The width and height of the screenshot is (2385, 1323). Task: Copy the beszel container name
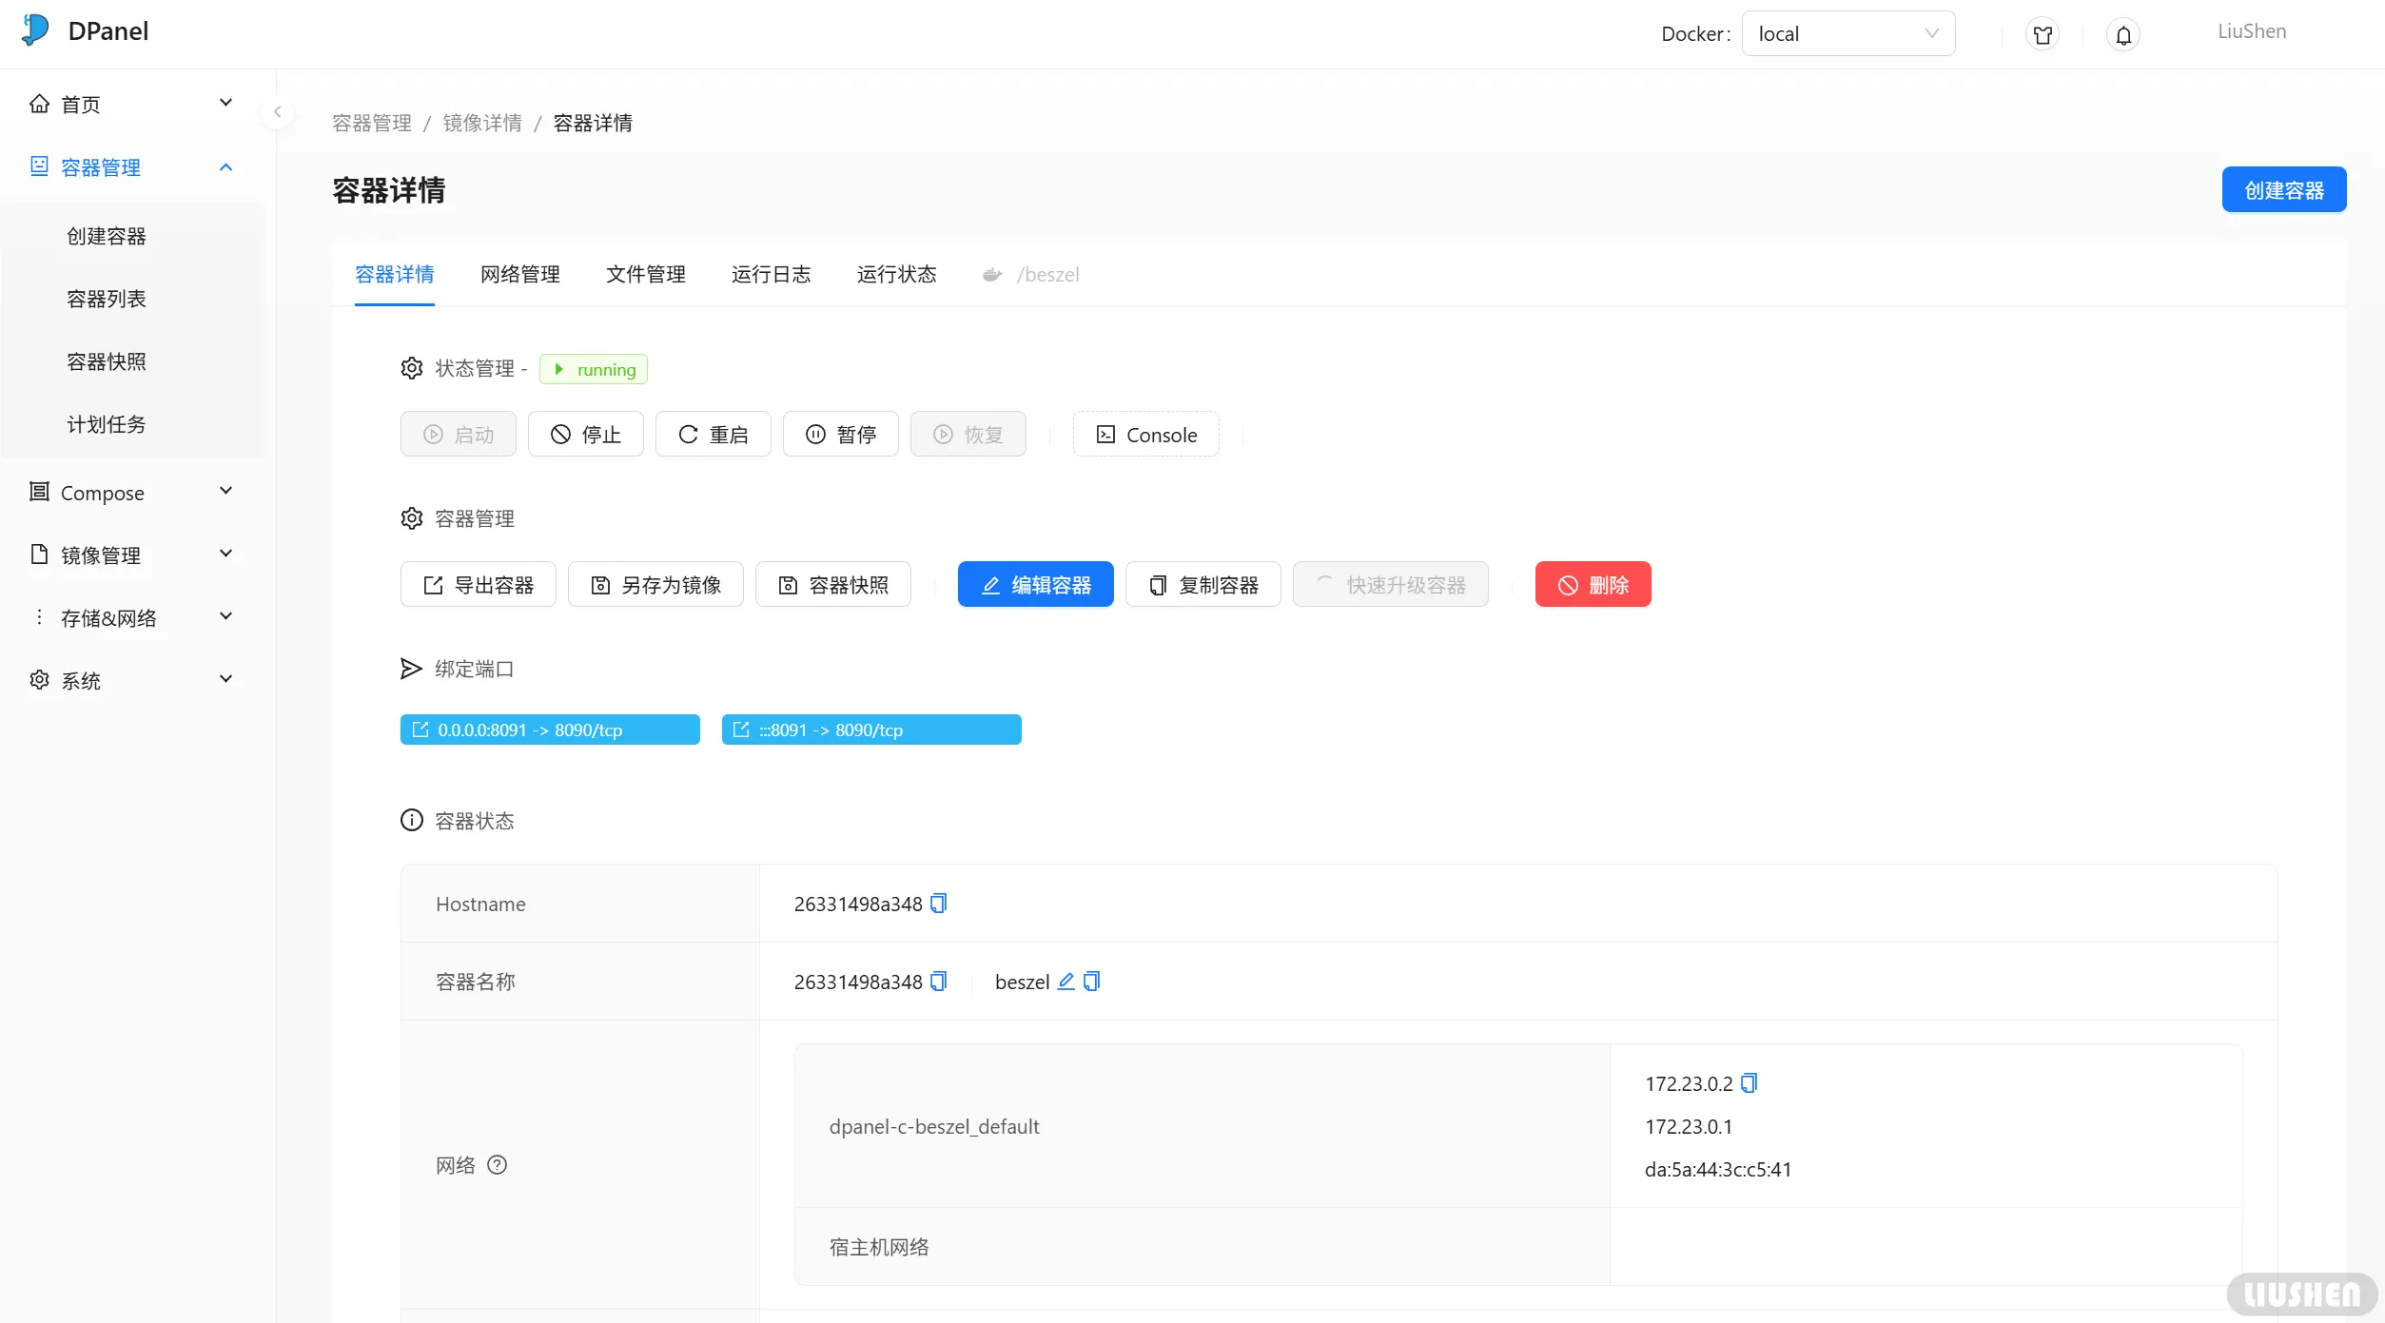1091,981
